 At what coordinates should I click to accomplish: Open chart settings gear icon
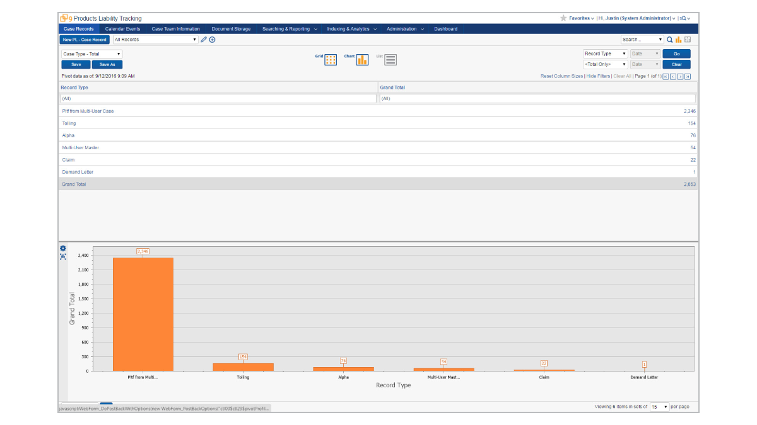point(62,248)
